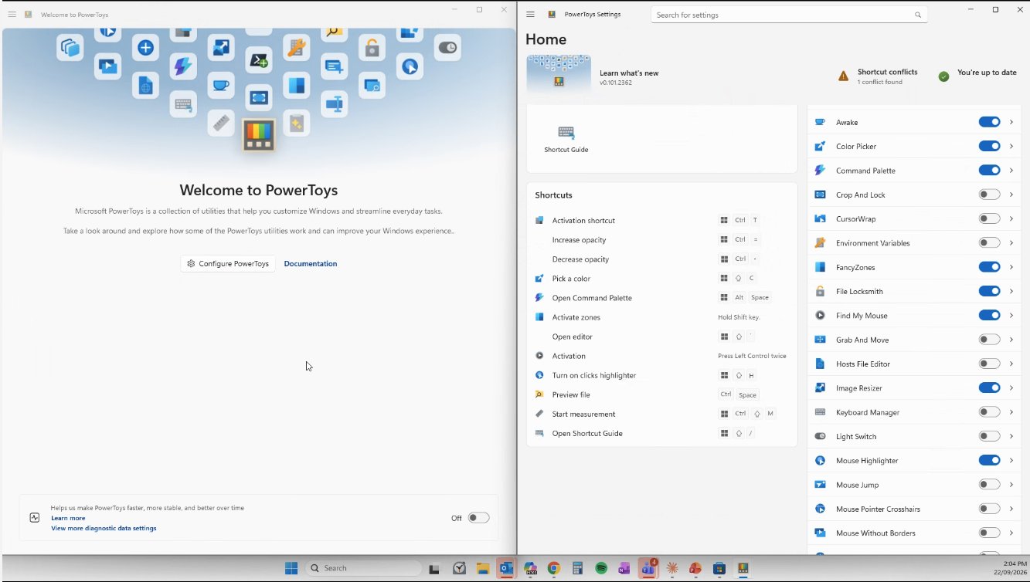The width and height of the screenshot is (1030, 582).
Task: Click Shortcut conflicts notice
Action: tap(878, 76)
